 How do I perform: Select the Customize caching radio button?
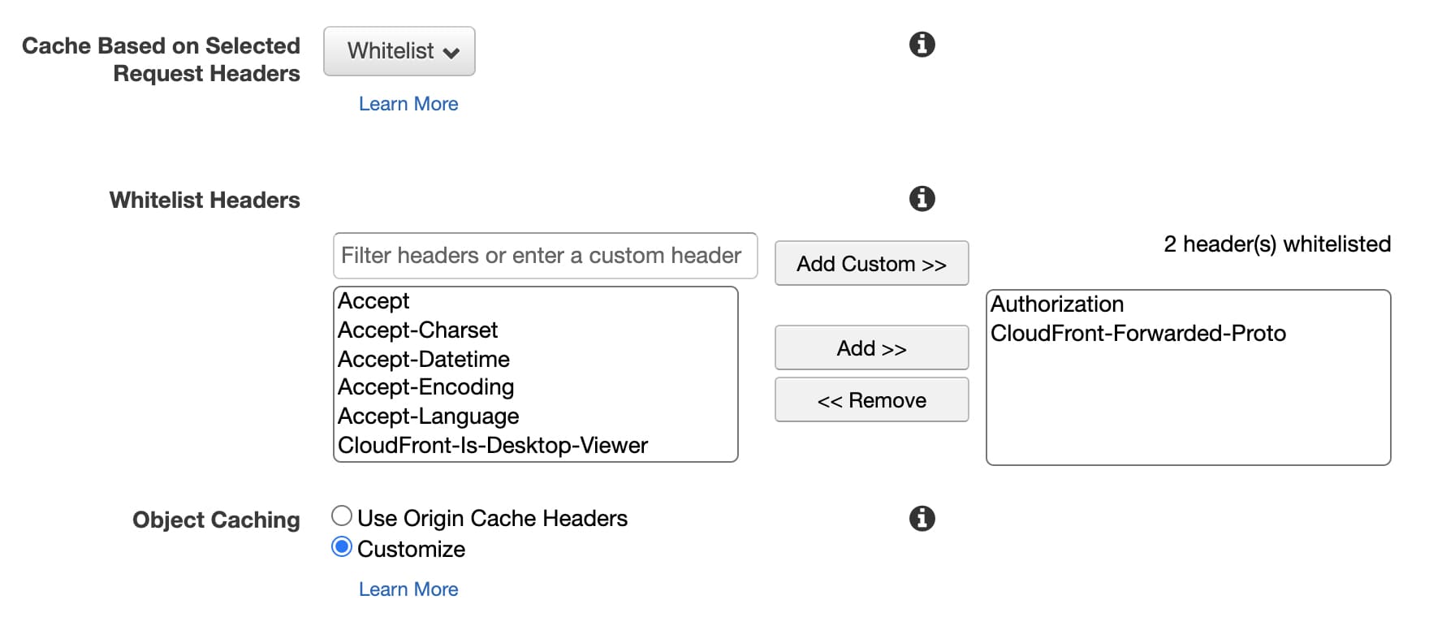coord(342,547)
